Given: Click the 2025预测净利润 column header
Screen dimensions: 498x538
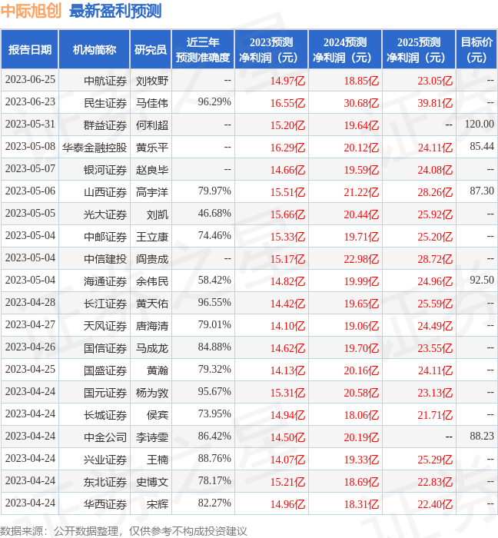Looking at the screenshot, I should [x=419, y=49].
